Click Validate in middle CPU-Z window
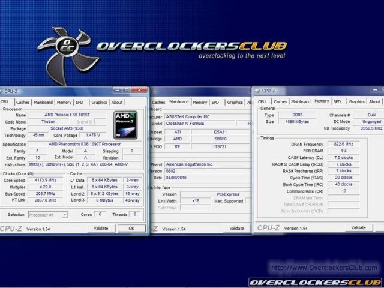384x288 pixels. click(236, 228)
